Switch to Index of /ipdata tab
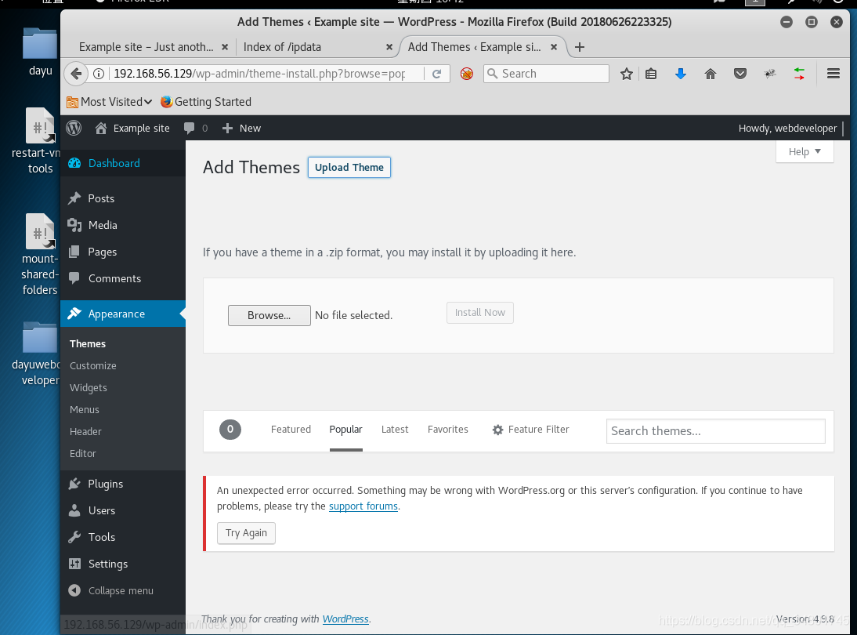 (x=282, y=47)
